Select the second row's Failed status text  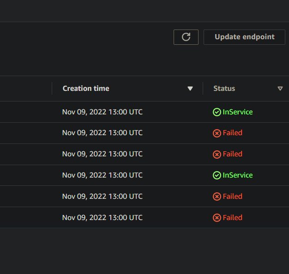[x=233, y=133]
